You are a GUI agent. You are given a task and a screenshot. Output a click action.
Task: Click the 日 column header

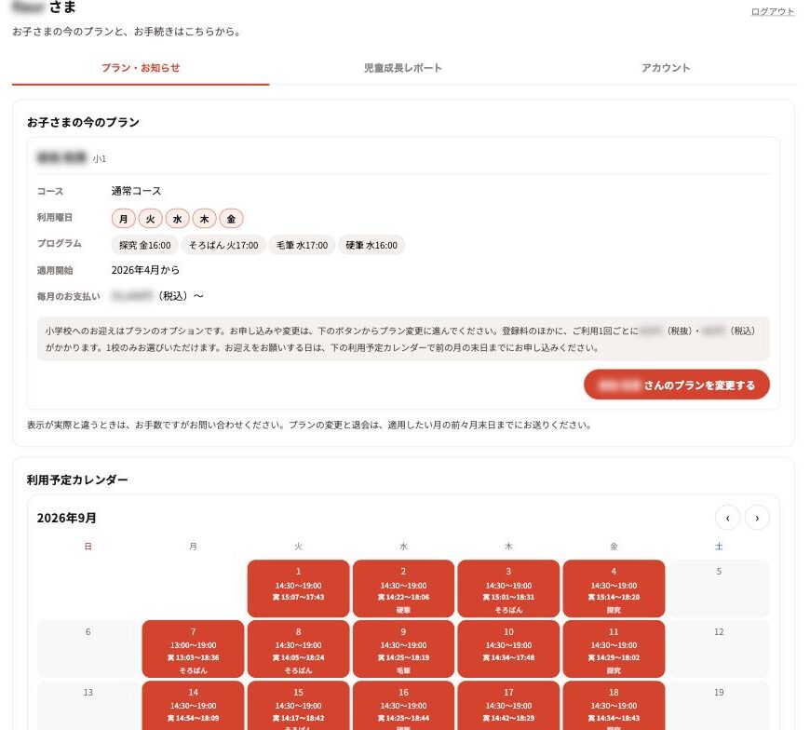pos(88,547)
